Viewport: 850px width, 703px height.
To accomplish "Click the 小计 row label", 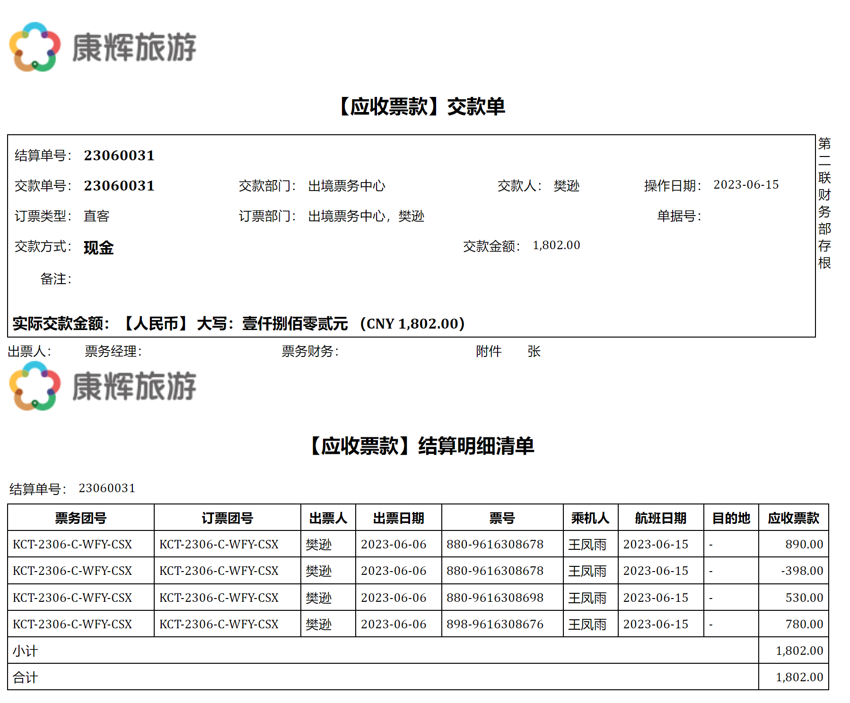I will tap(25, 651).
